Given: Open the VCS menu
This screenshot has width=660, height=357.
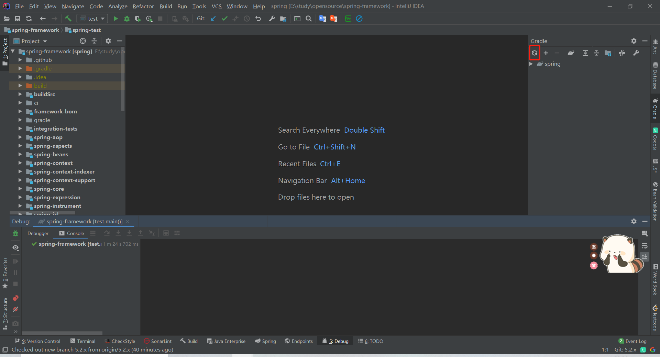Looking at the screenshot, I should coord(217,6).
